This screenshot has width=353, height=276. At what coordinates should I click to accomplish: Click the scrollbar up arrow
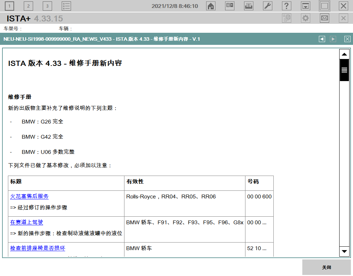(344, 54)
